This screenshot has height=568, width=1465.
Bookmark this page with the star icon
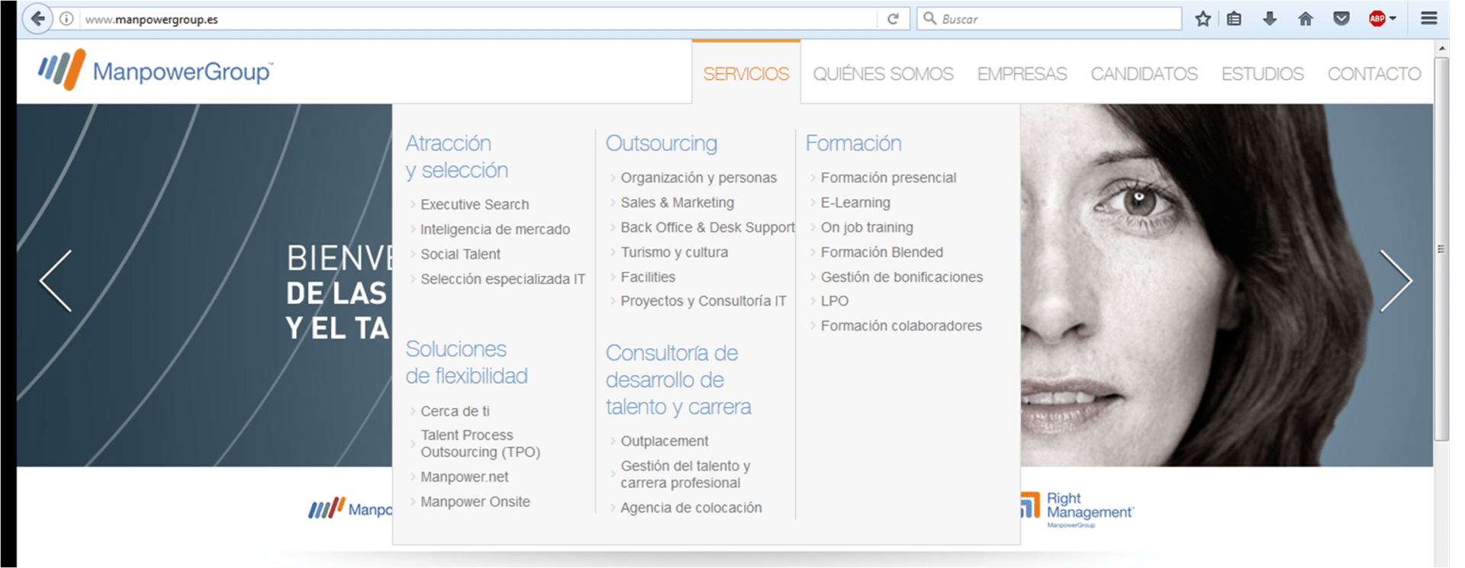click(1203, 19)
